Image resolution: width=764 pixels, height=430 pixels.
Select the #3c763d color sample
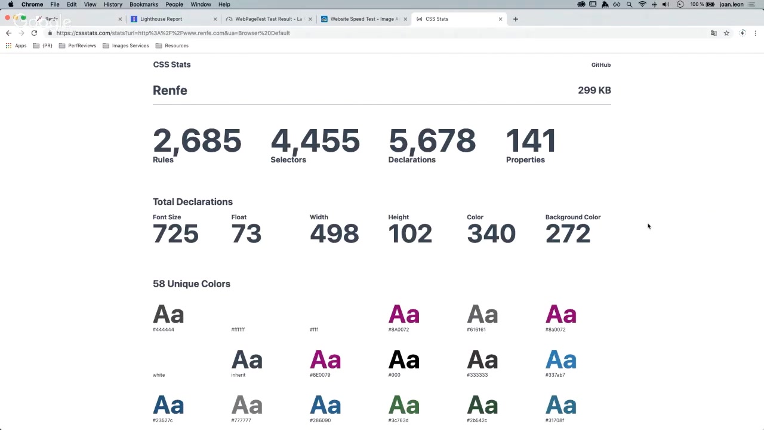[404, 408]
